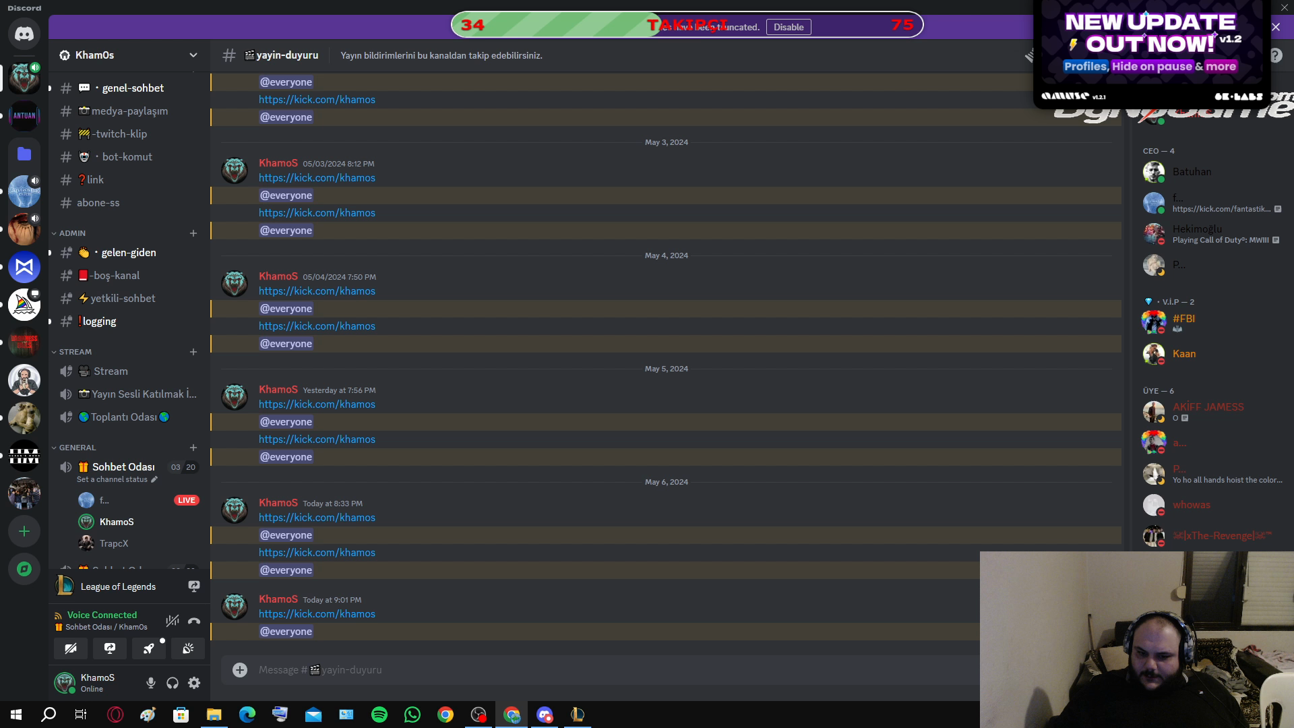The height and width of the screenshot is (728, 1294).
Task: Attach file via plus in message box
Action: tap(240, 669)
